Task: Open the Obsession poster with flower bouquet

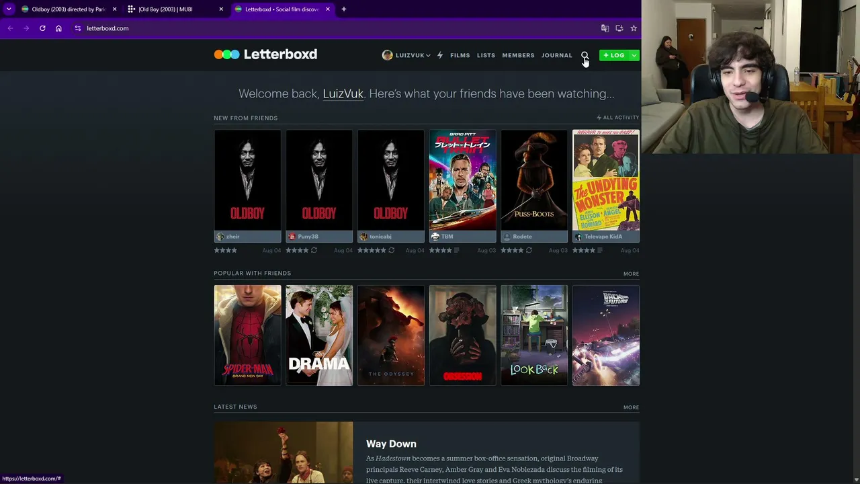Action: click(x=463, y=335)
